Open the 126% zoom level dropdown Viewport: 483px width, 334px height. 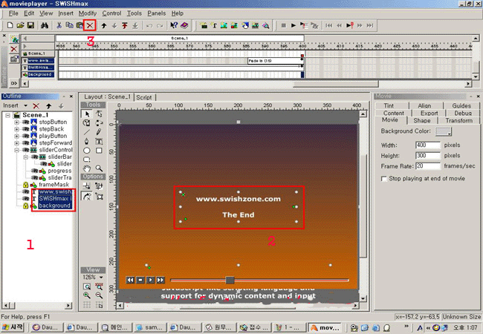pyautogui.click(x=101, y=277)
